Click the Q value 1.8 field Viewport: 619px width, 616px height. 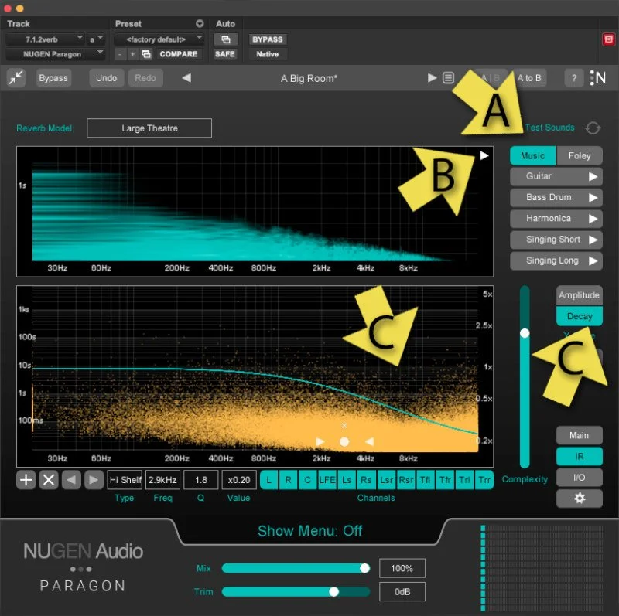[201, 480]
